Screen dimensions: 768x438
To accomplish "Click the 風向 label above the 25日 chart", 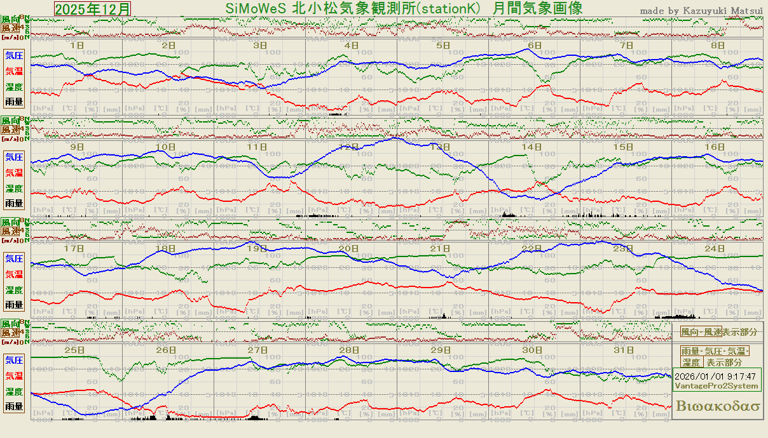I will tap(10, 324).
